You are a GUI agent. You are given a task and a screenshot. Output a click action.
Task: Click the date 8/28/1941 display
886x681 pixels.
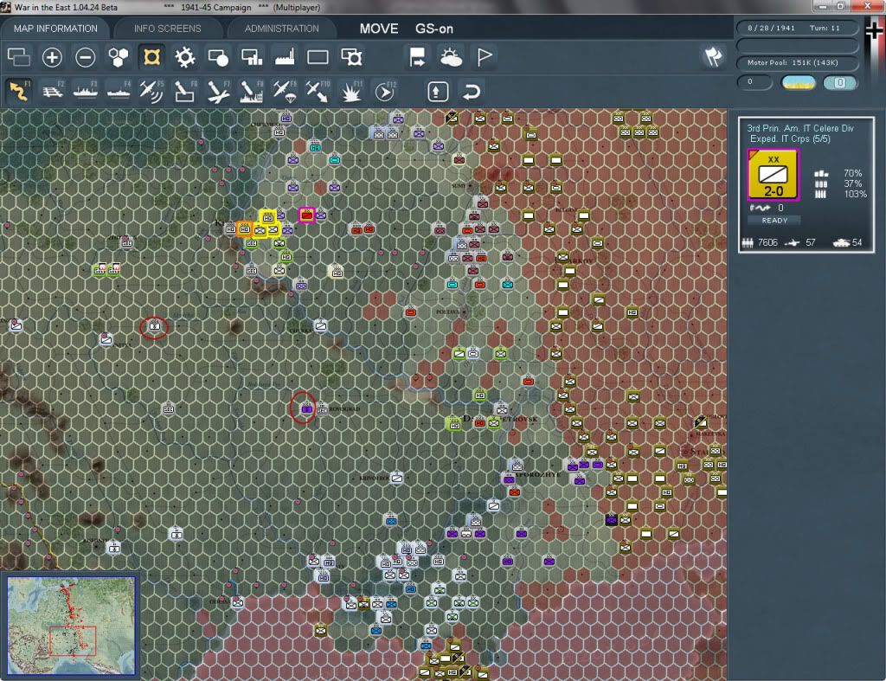pos(771,28)
